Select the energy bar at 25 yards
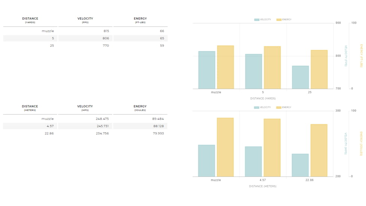The height and width of the screenshot is (206, 366). [319, 70]
